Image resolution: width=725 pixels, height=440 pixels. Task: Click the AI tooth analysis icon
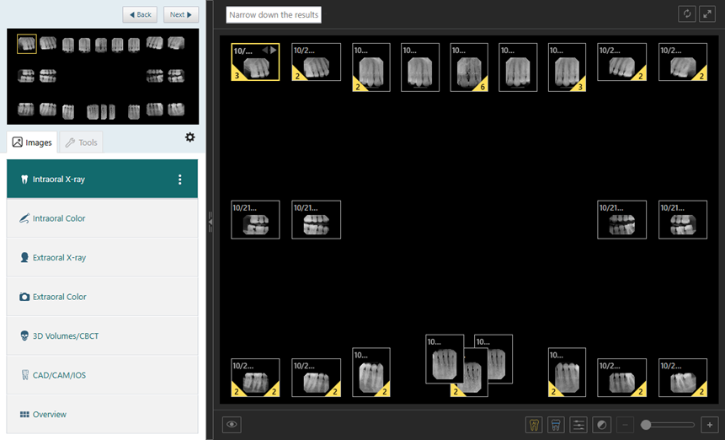[x=533, y=425]
